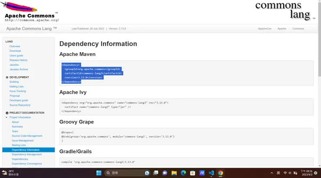Screen dimensions: 321x178
Task: Open the Apache top menu
Action: click(x=282, y=29)
